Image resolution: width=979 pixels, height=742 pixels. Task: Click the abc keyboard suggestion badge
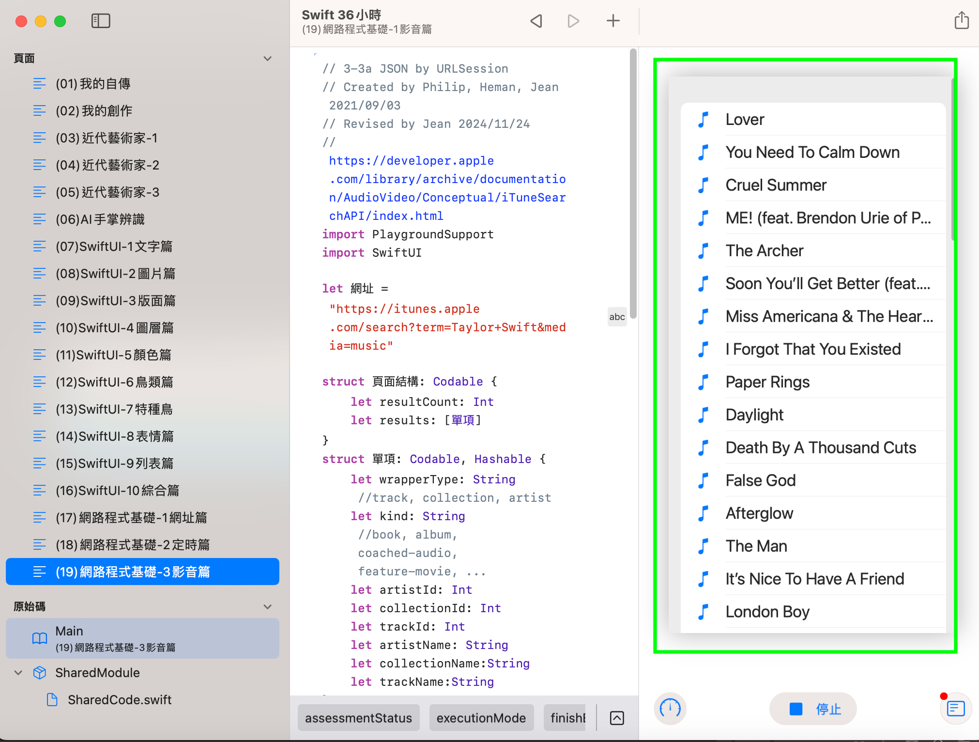click(617, 317)
